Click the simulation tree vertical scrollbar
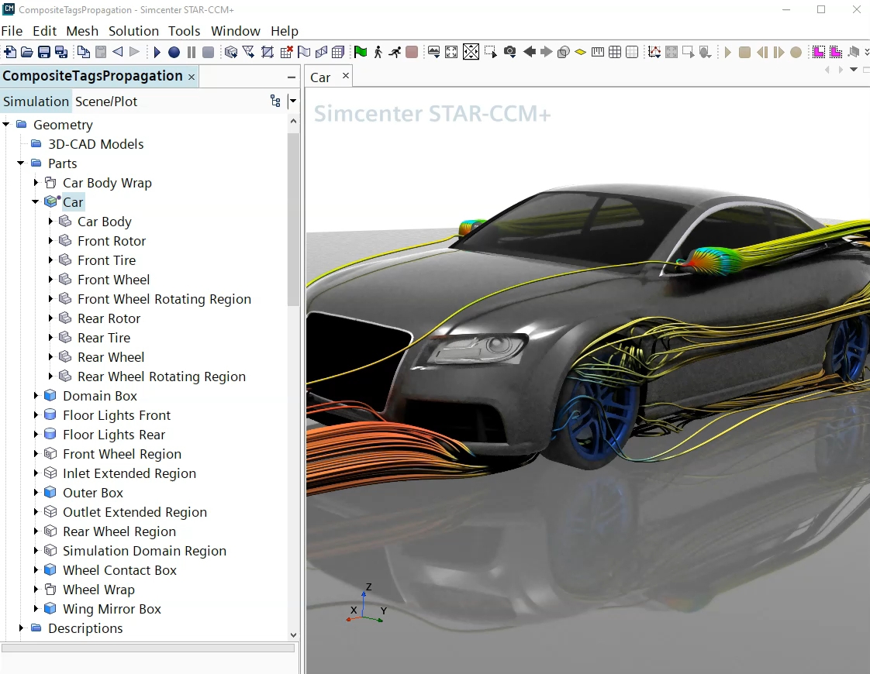Screen dimensions: 870x674 293,221
